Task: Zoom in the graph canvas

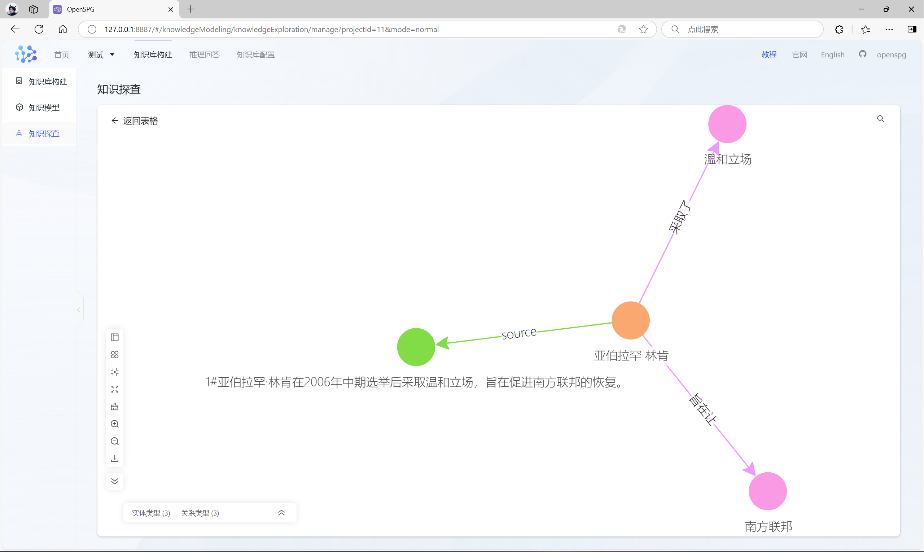Action: coord(115,424)
